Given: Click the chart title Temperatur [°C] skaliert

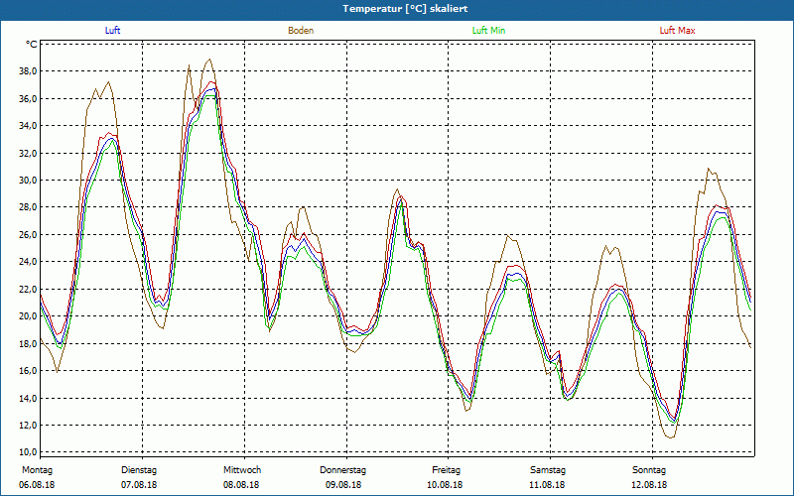Looking at the screenshot, I should (405, 9).
